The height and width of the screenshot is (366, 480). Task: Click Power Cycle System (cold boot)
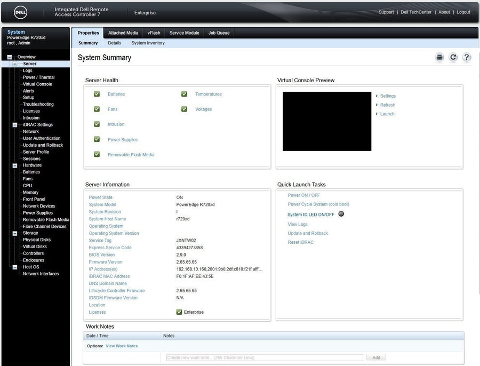[x=318, y=204]
